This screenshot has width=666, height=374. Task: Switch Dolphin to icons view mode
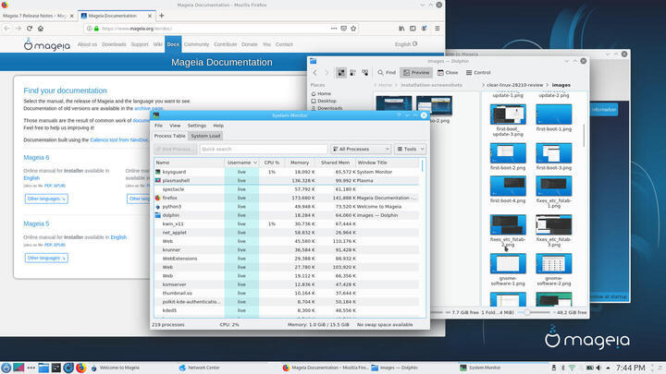340,73
